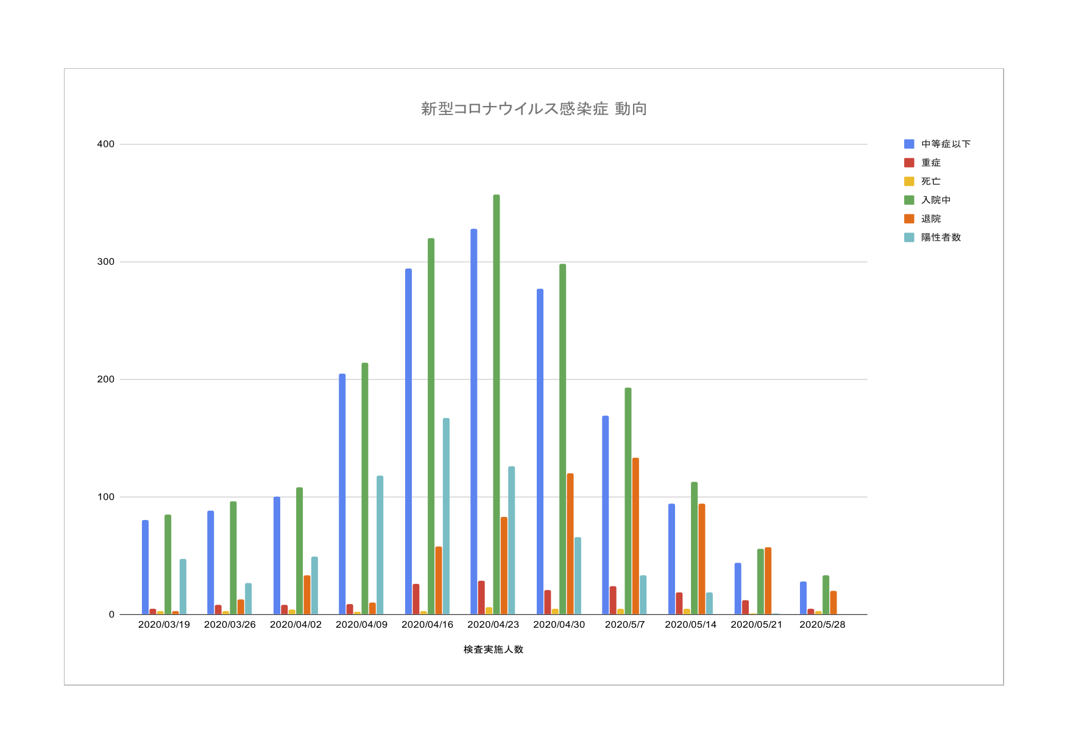The image size is (1068, 755).
Task: Select the orange bar for 2020/5/7
Action: pyautogui.click(x=635, y=536)
